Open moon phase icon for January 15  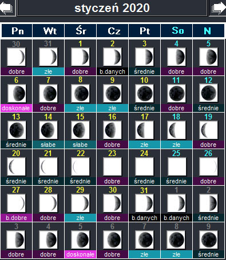click(x=80, y=130)
